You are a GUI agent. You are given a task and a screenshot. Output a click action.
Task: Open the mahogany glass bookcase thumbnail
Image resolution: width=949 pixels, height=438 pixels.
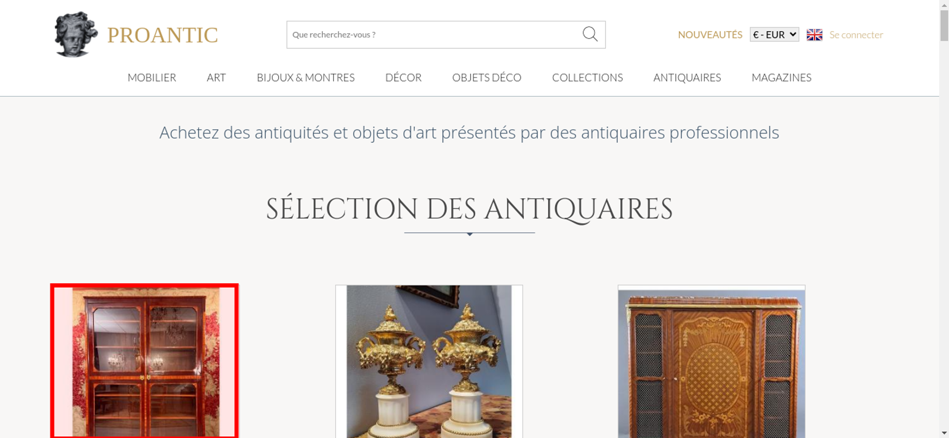[x=144, y=361]
